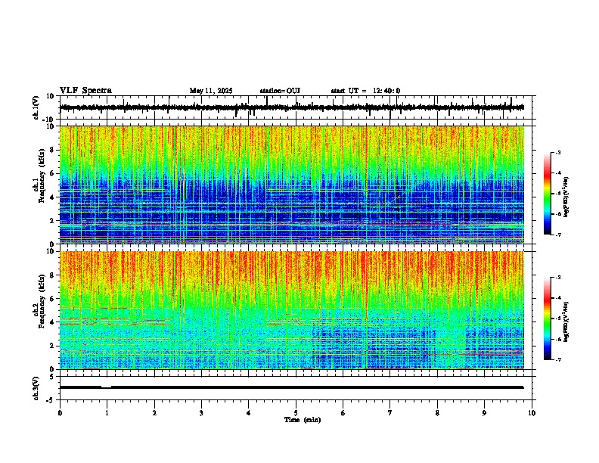Click the ch.2 spectrogram panel

291,310
